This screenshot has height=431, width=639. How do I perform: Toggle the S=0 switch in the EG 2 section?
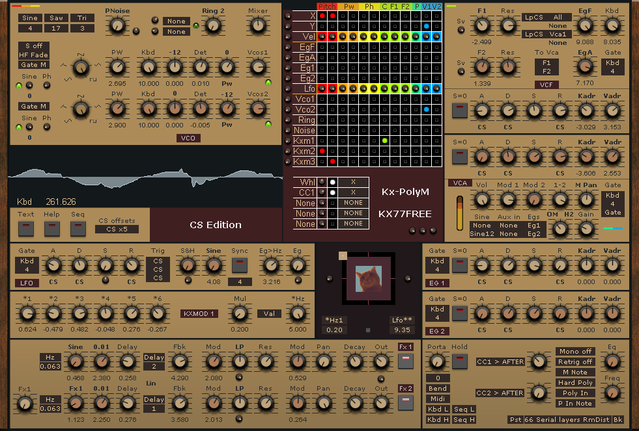pyautogui.click(x=460, y=313)
